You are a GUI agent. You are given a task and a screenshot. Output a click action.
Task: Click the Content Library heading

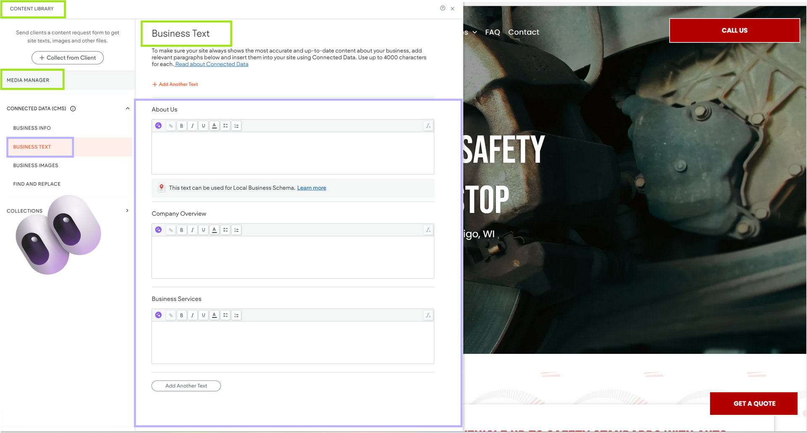coord(32,9)
